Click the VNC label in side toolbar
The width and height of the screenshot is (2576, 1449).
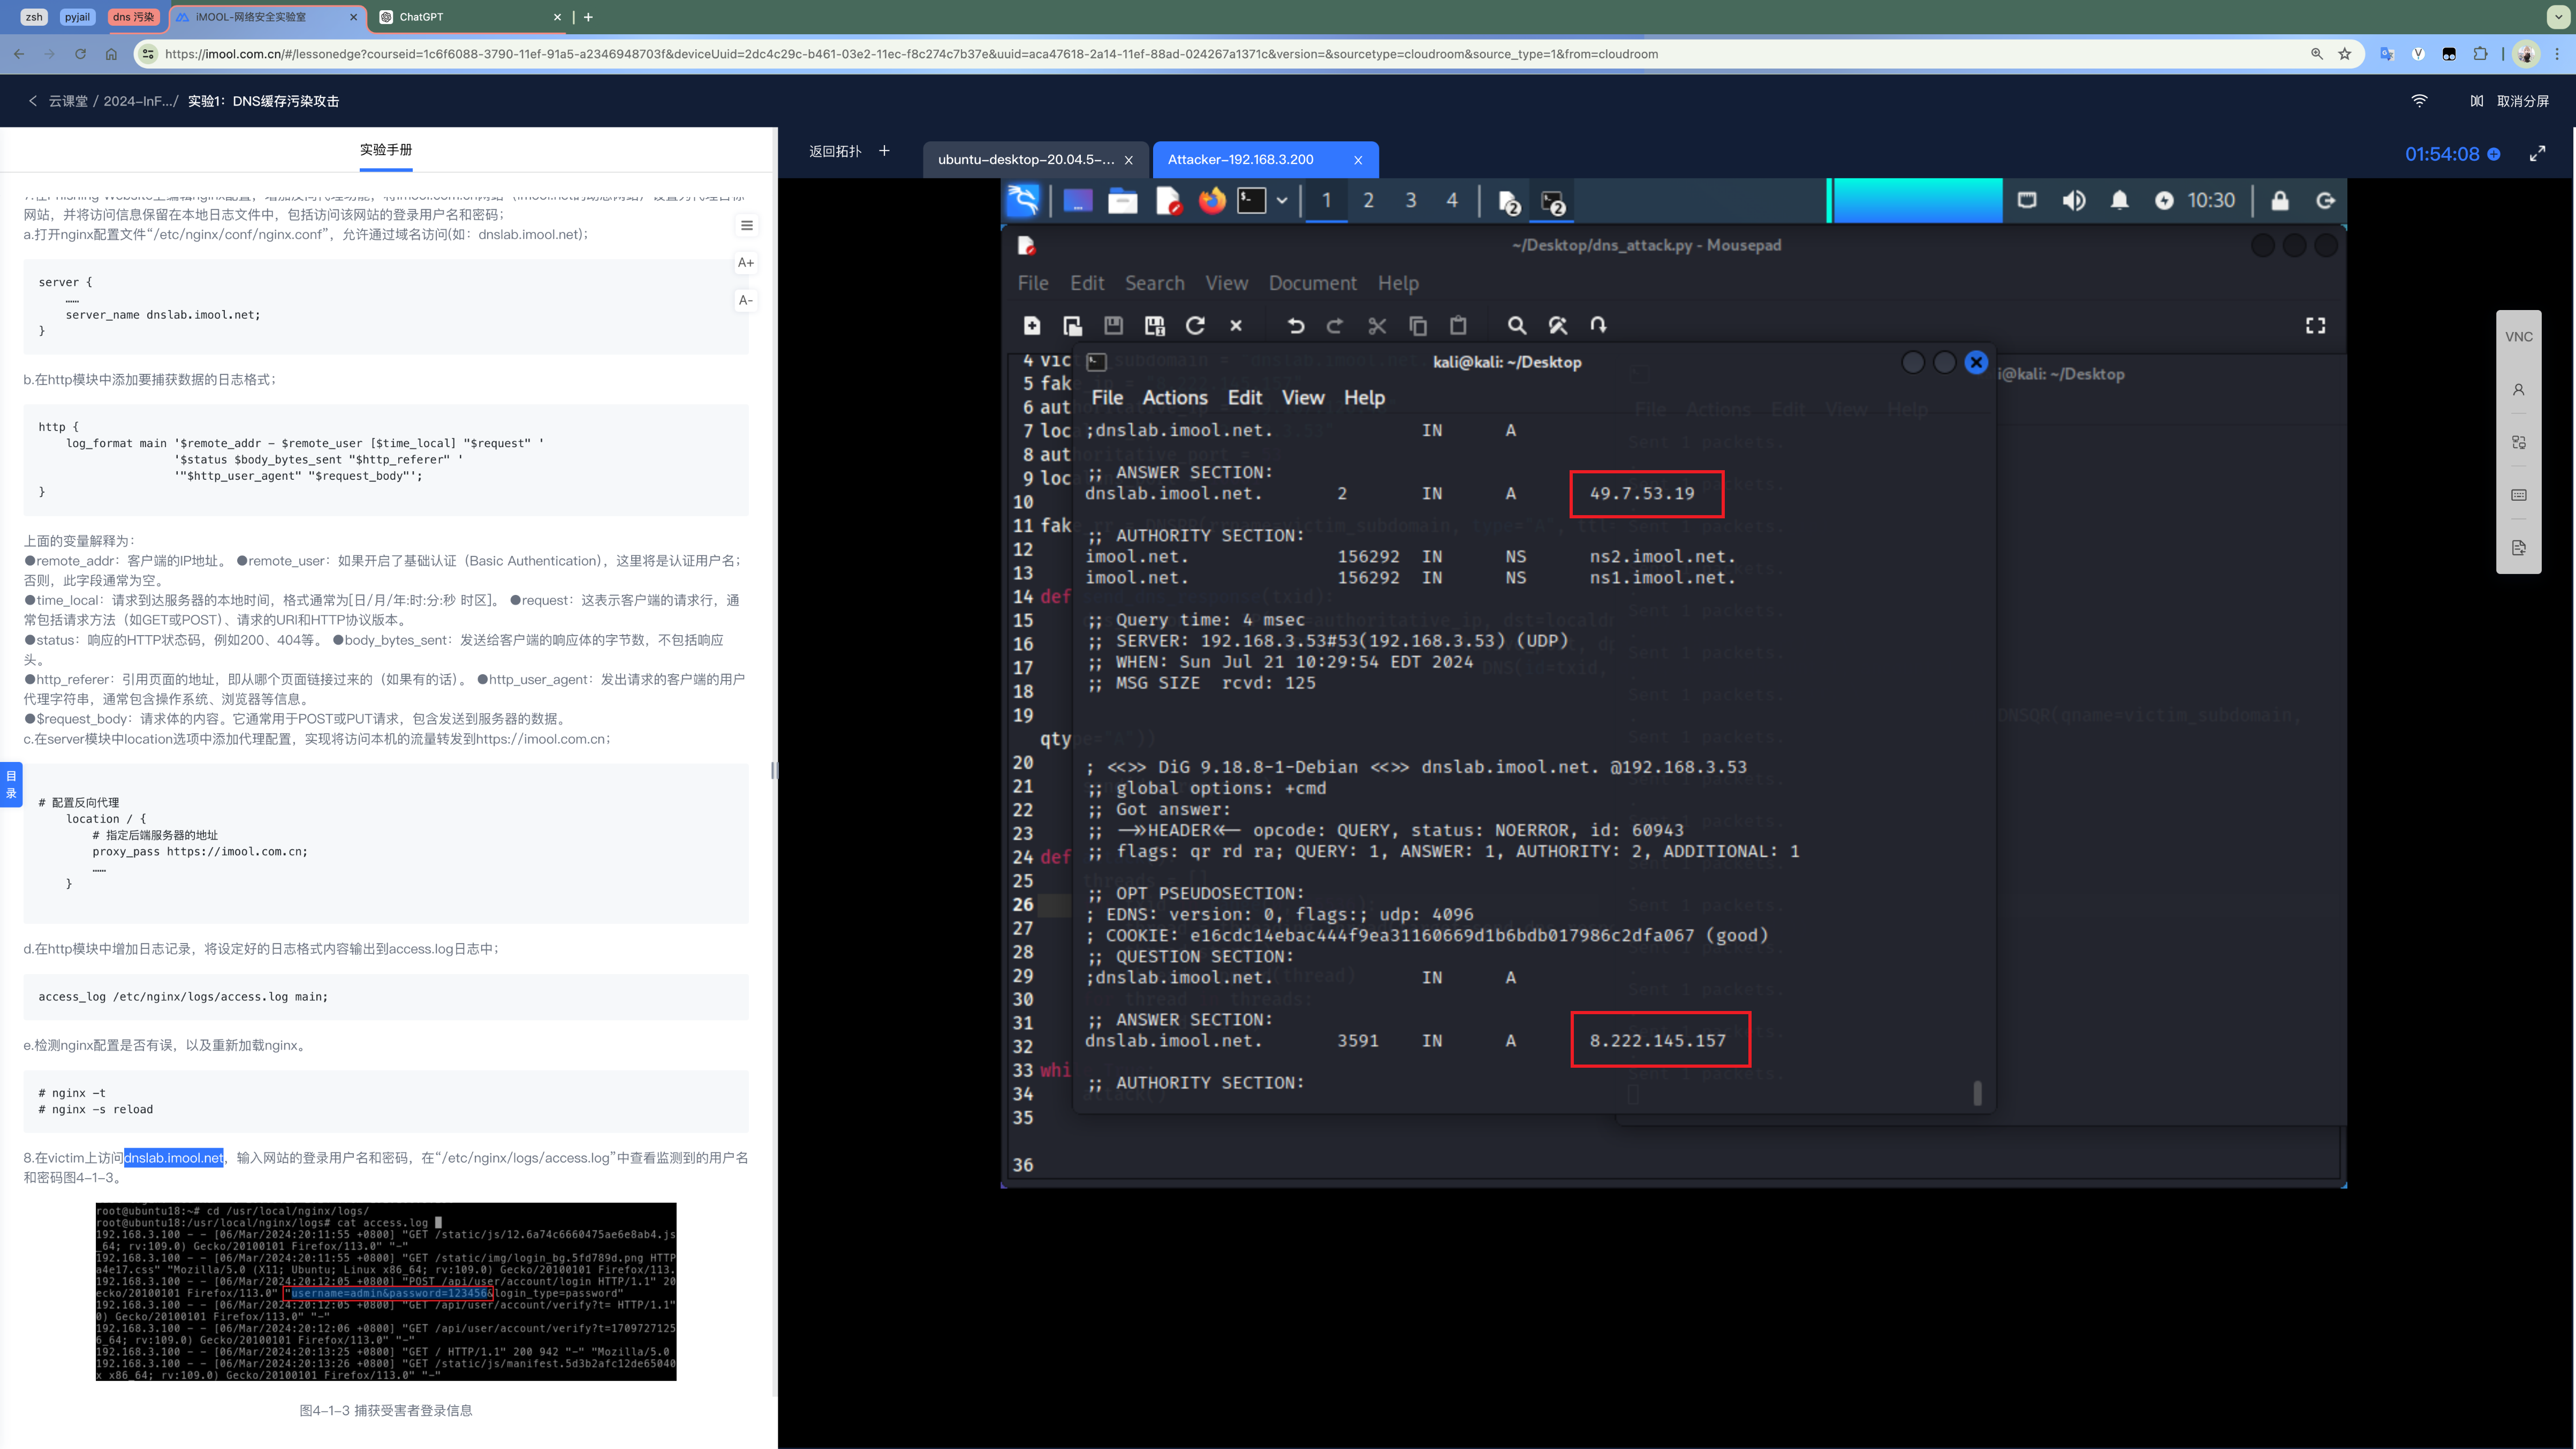pos(2519,337)
